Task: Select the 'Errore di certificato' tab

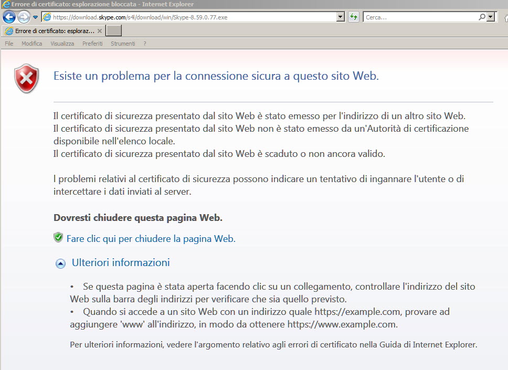Action: pos(54,31)
